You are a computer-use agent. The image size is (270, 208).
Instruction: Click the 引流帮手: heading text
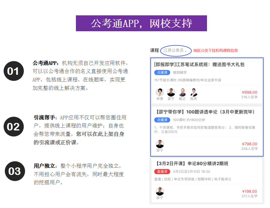45,118
